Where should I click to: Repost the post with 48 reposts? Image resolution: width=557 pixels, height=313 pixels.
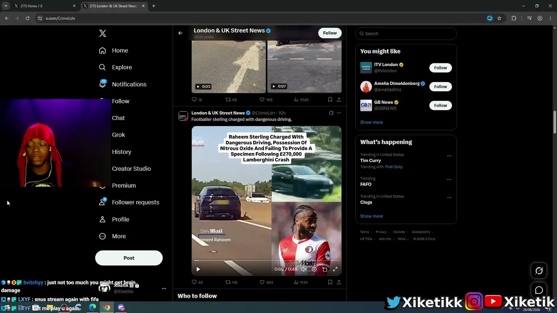(x=231, y=100)
